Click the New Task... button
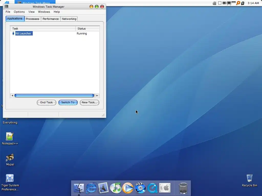The image size is (262, 196). point(89,102)
